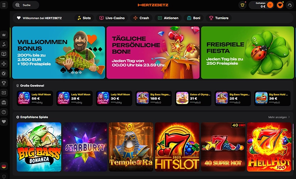
Task: Open the grid menu icon
Action: [x=4, y=5]
